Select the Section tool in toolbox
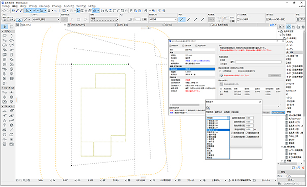 click(x=5, y=92)
